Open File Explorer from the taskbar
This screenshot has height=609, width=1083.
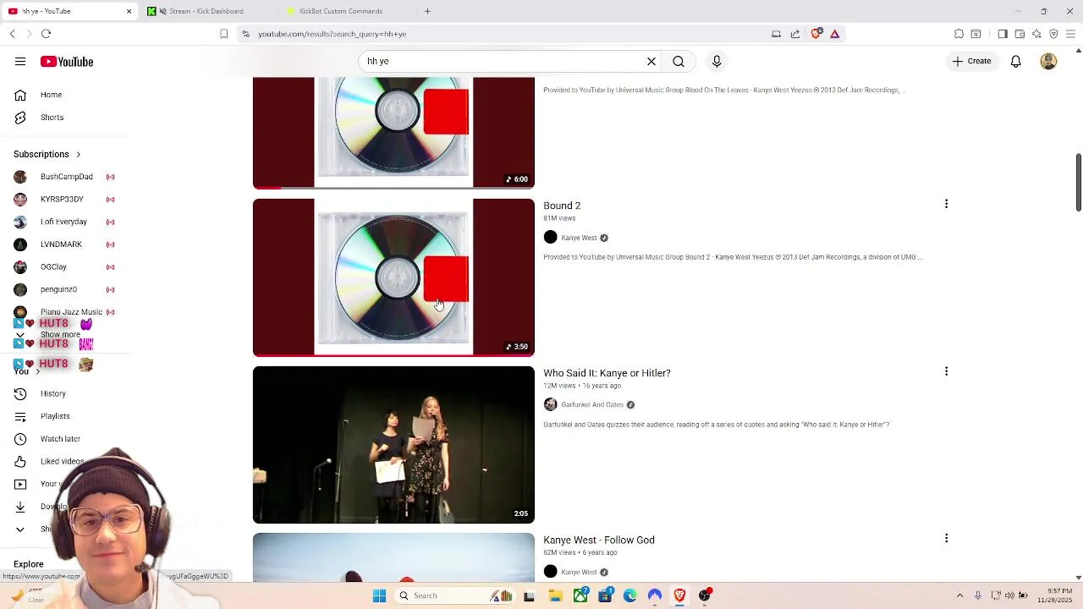point(555,595)
